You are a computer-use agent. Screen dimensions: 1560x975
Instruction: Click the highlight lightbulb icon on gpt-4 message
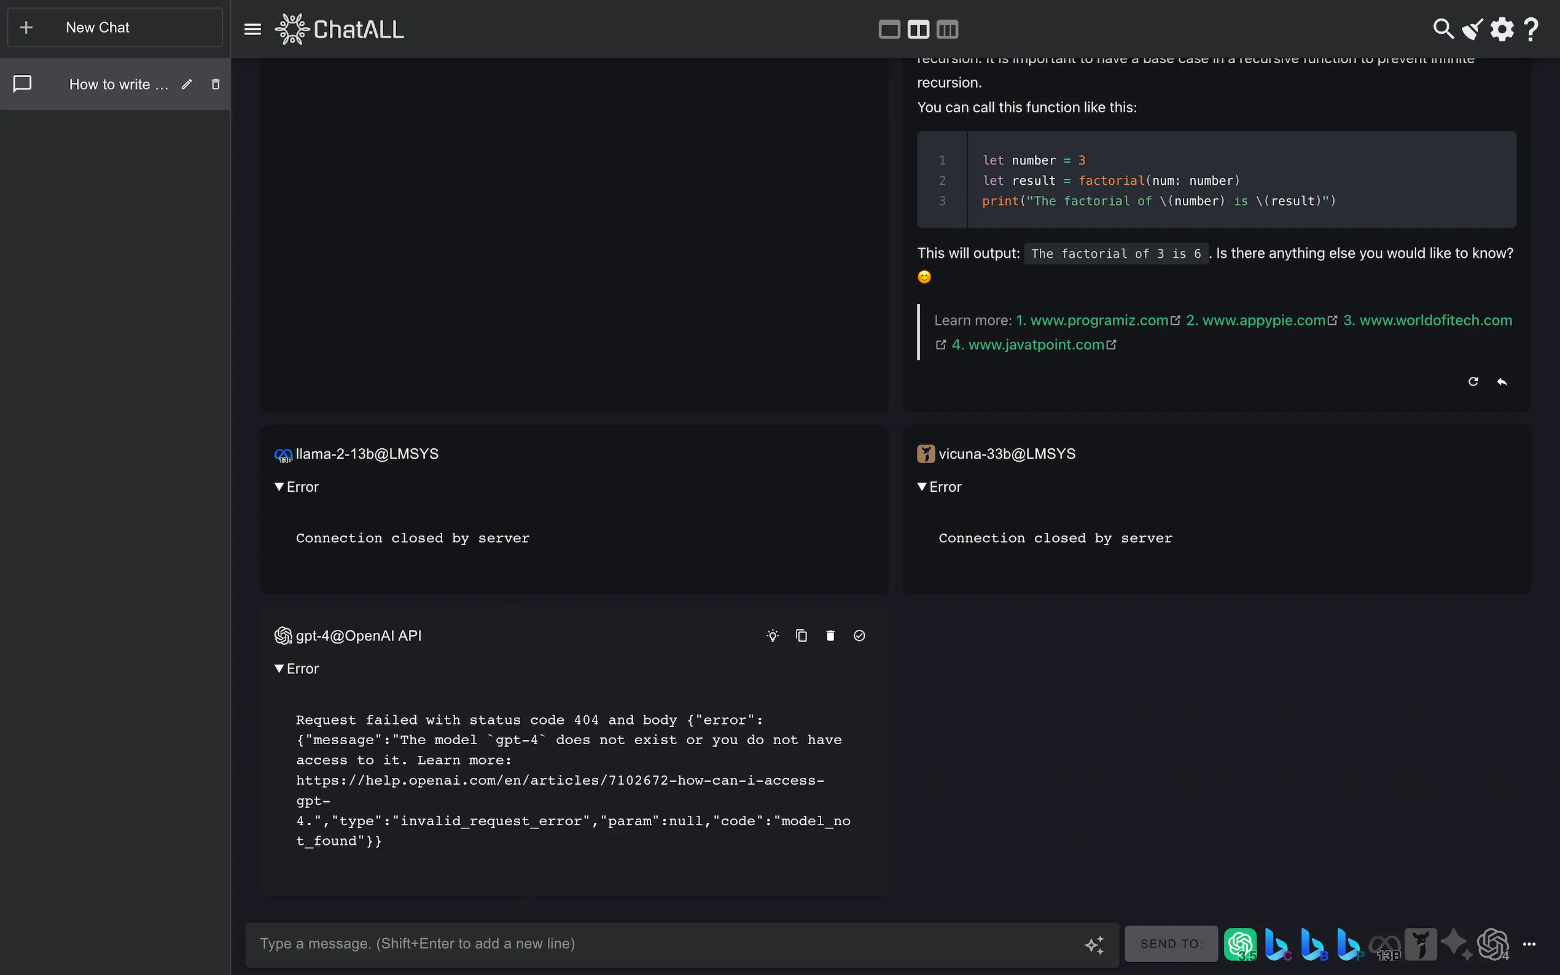point(773,636)
